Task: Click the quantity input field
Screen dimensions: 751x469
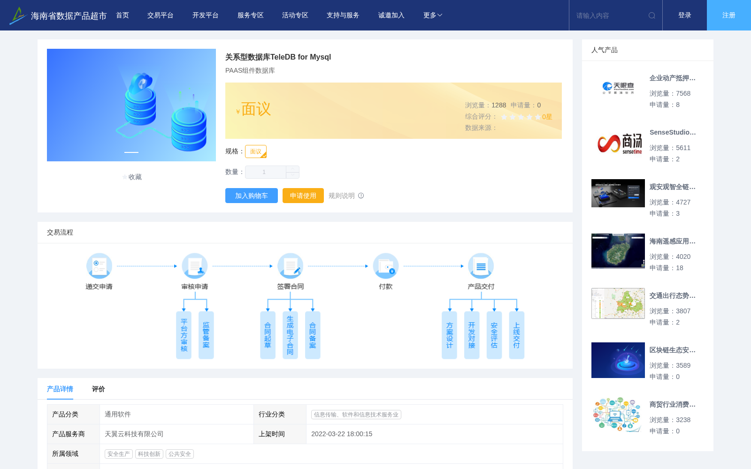Action: point(266,172)
